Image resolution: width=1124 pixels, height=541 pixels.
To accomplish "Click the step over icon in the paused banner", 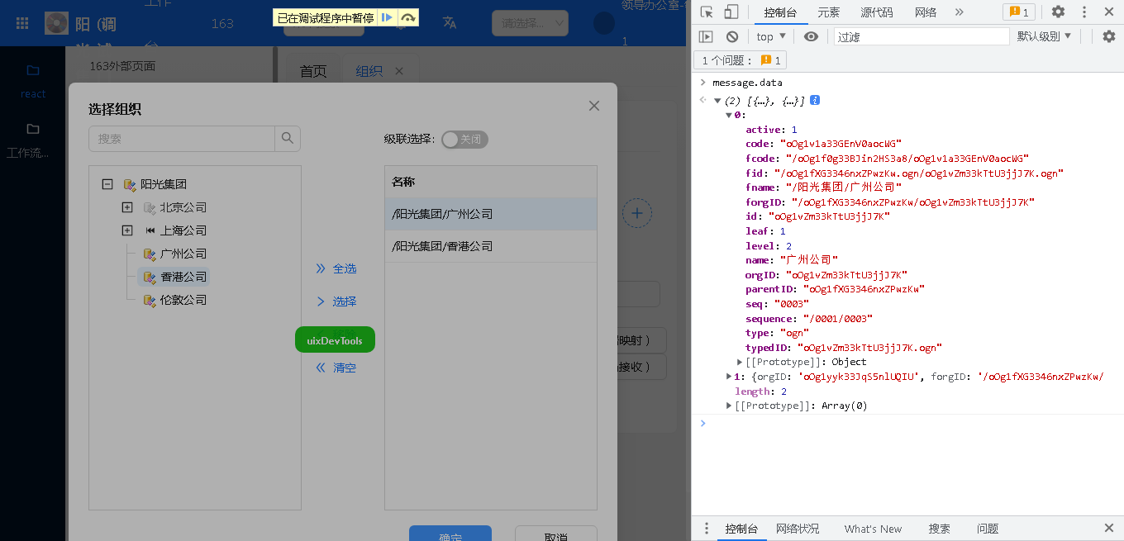I will pyautogui.click(x=407, y=17).
